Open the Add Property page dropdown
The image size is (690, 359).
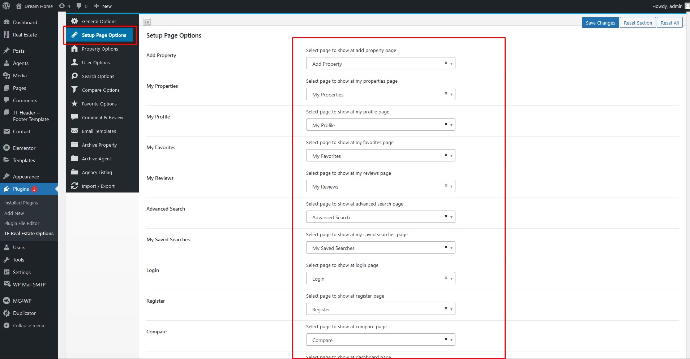pyautogui.click(x=381, y=64)
